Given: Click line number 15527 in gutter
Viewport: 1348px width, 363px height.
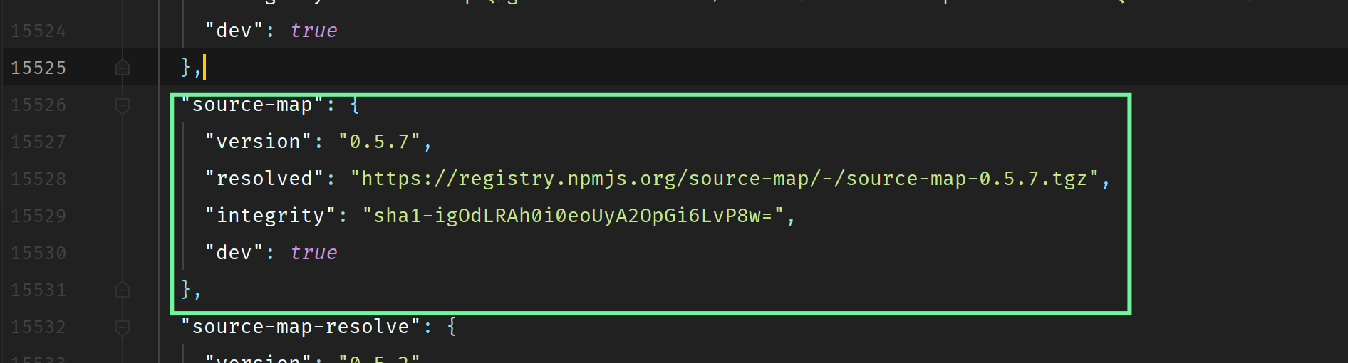Looking at the screenshot, I should tap(38, 142).
